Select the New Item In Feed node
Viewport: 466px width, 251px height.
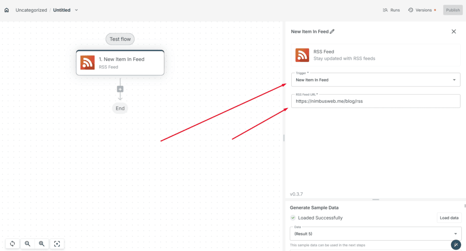(x=120, y=63)
